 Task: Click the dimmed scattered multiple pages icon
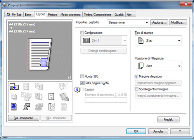pyautogui.click(x=26, y=96)
